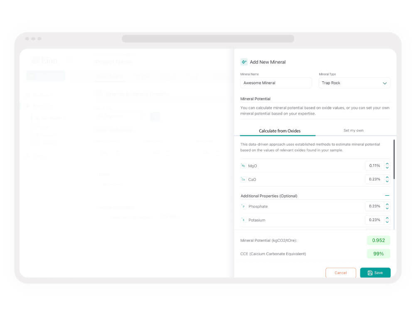Screen dimensions: 416x324
Task: Click the browser address bar
Action: click(208, 39)
